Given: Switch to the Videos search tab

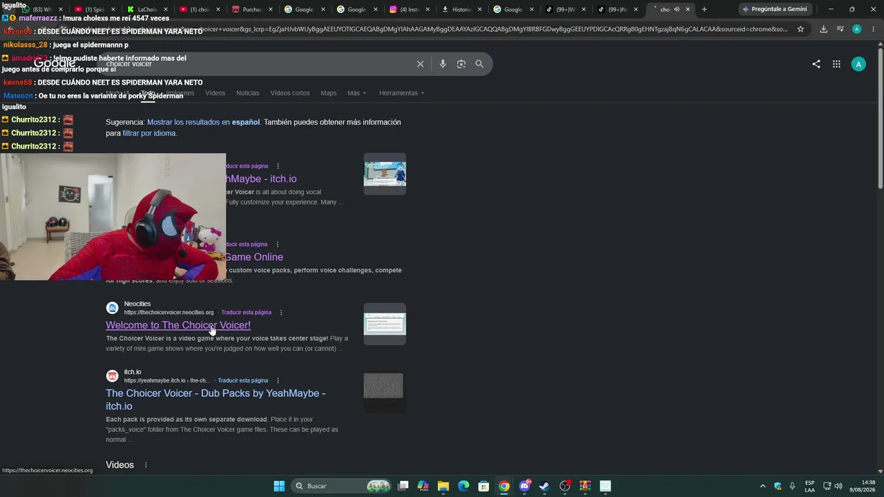Looking at the screenshot, I should (x=215, y=93).
